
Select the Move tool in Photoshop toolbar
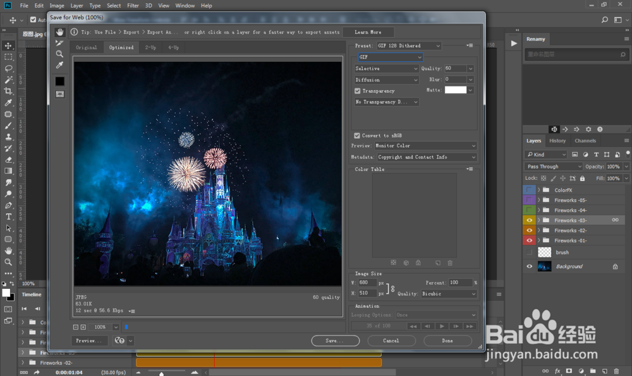click(x=8, y=46)
